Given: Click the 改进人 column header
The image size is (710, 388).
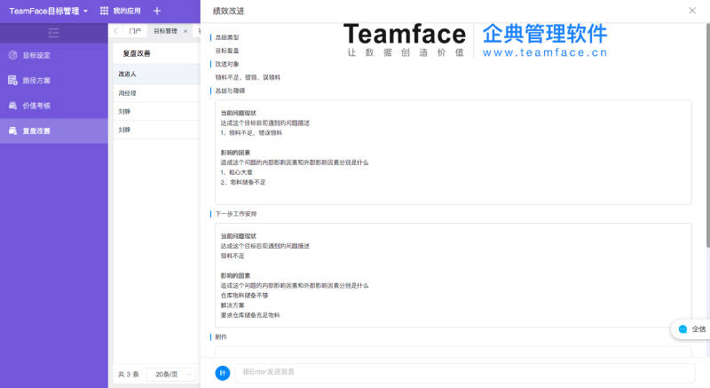Looking at the screenshot, I should (x=128, y=74).
